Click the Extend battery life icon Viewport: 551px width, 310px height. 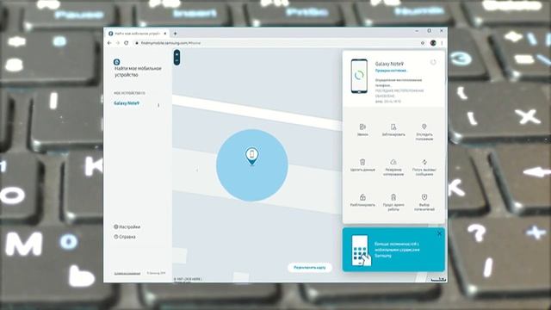coord(393,197)
